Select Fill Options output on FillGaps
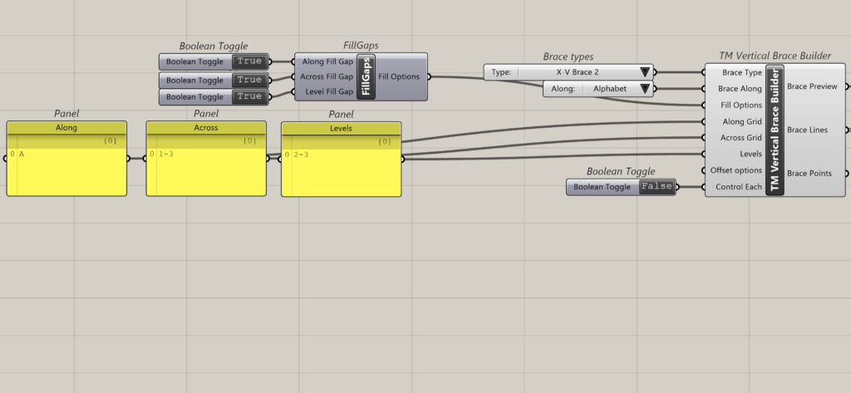 [401, 77]
